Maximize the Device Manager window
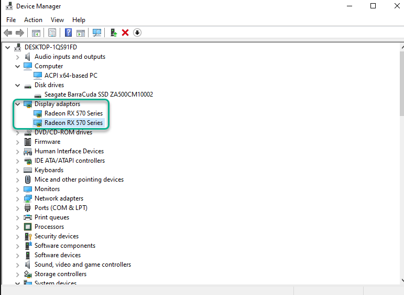The height and width of the screenshot is (295, 404). point(373,6)
